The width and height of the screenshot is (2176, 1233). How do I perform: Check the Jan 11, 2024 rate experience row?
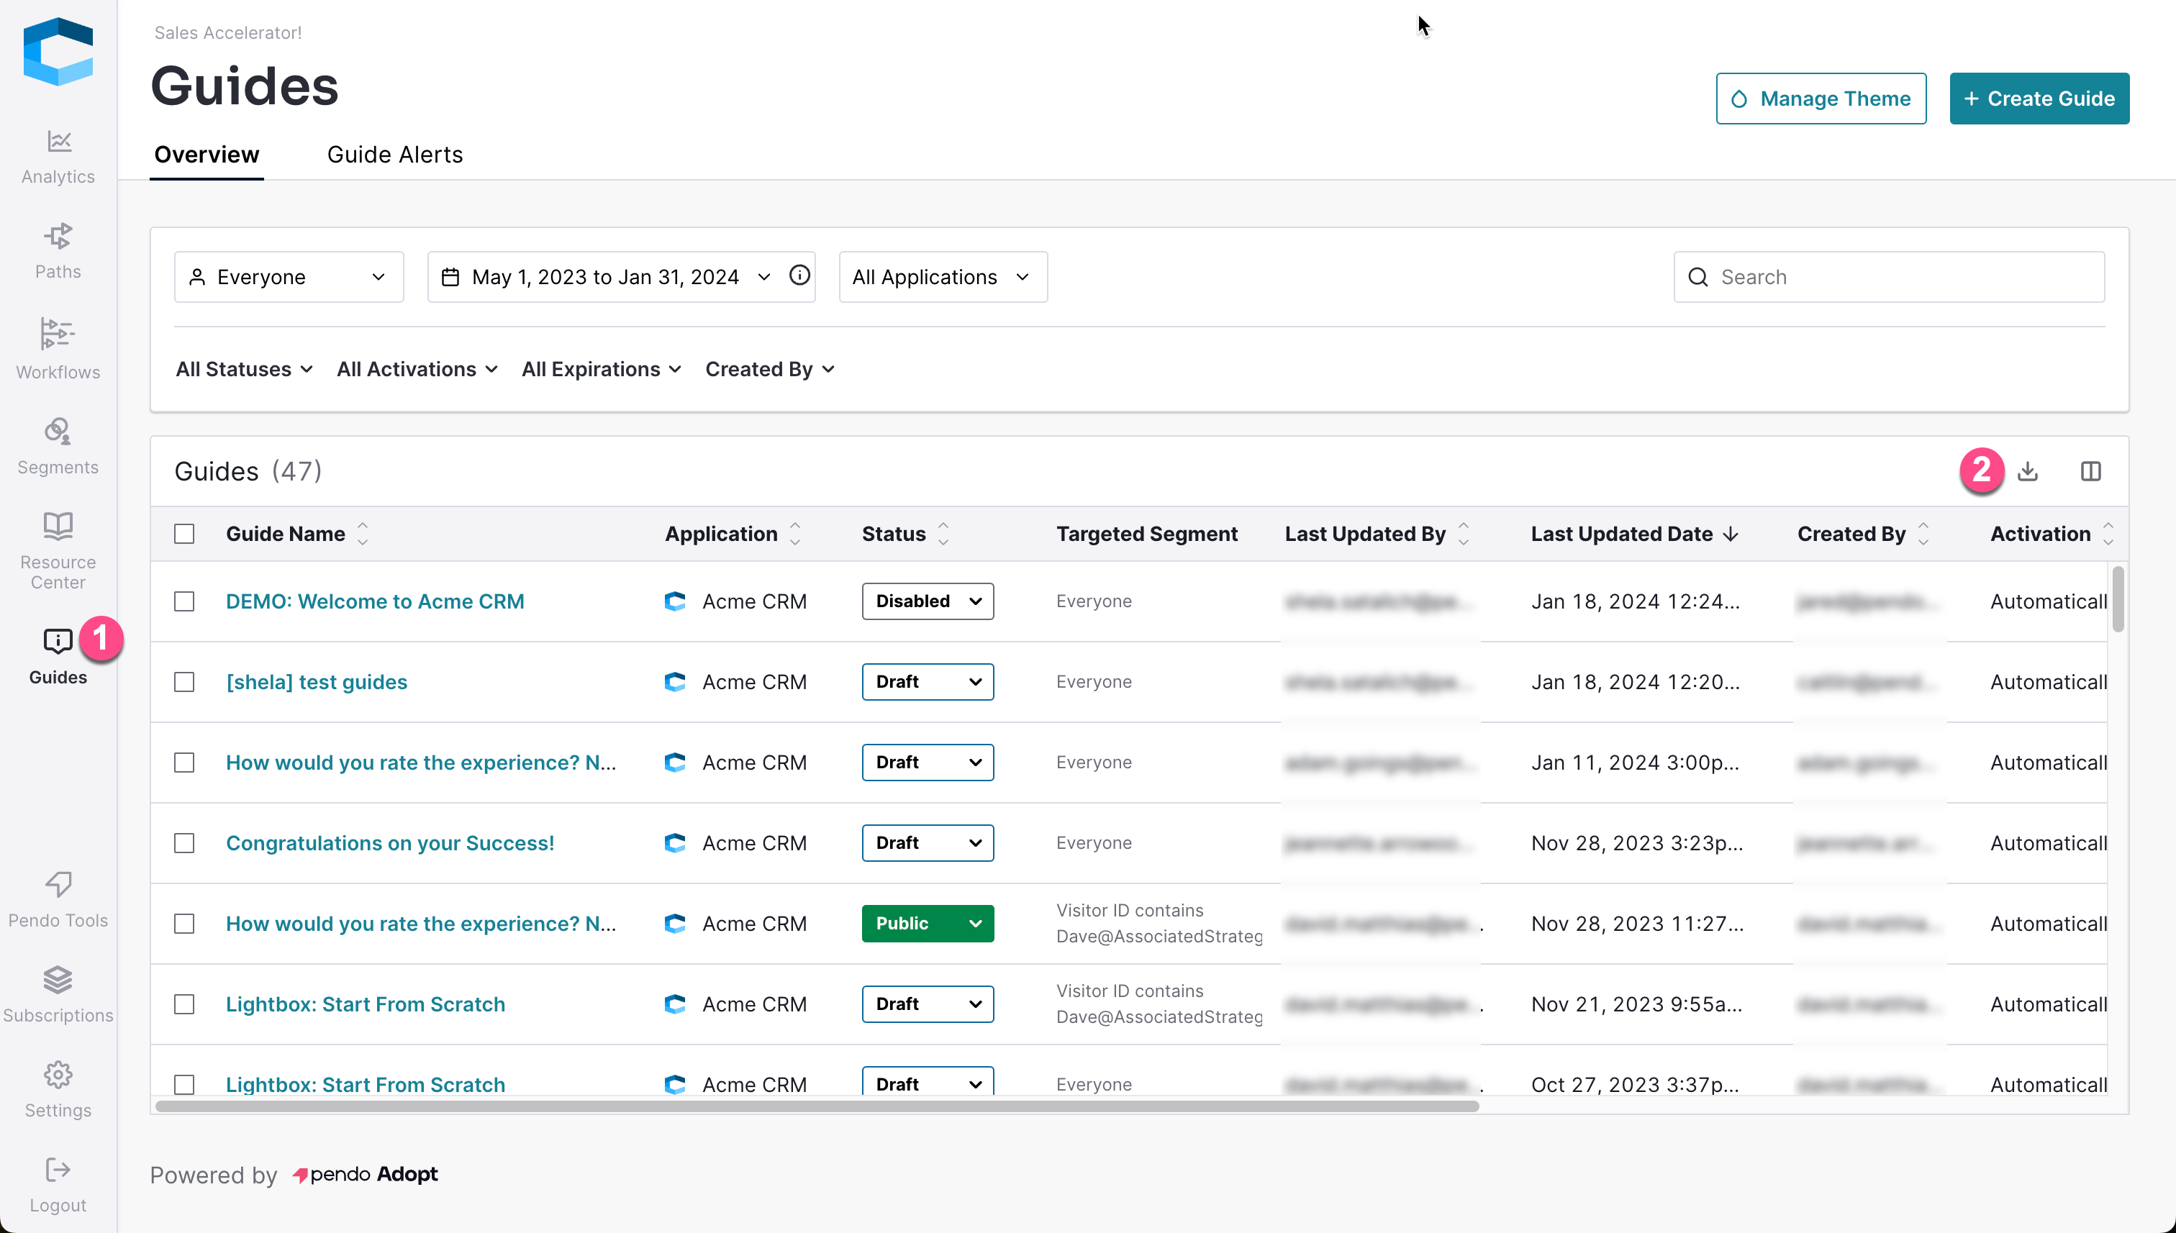pyautogui.click(x=183, y=762)
